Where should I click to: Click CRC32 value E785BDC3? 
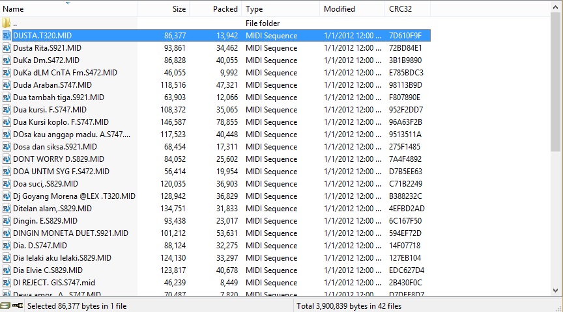pos(406,72)
